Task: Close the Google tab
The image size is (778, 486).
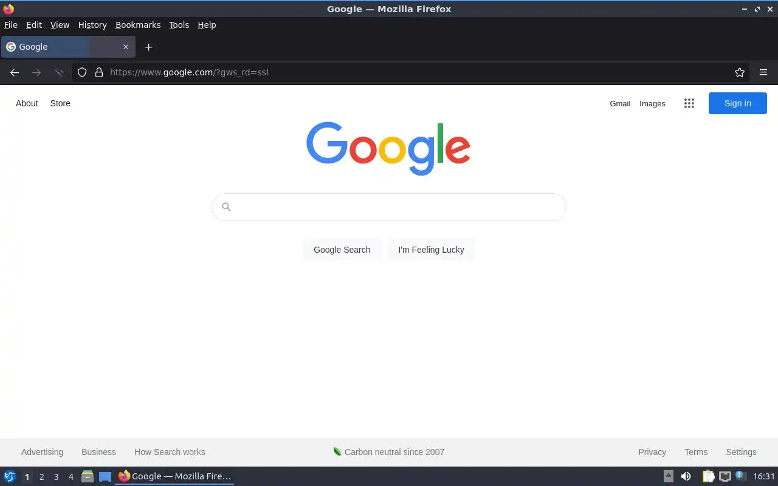Action: point(126,47)
